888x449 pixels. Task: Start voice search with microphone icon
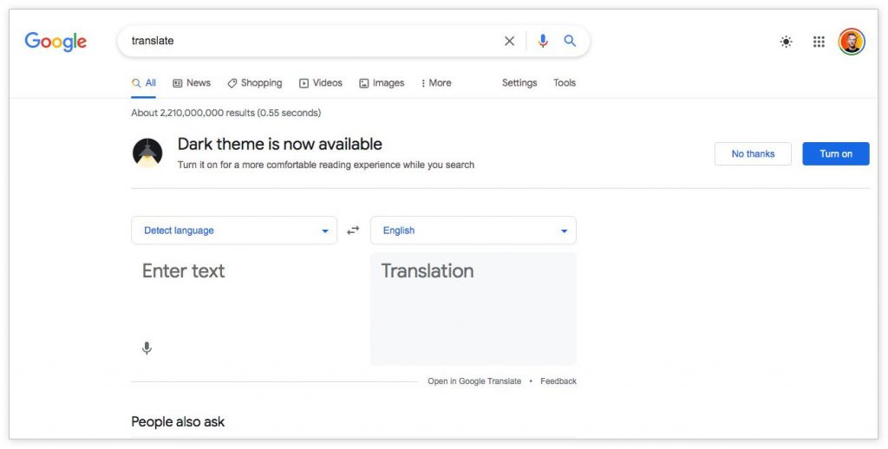tap(543, 41)
